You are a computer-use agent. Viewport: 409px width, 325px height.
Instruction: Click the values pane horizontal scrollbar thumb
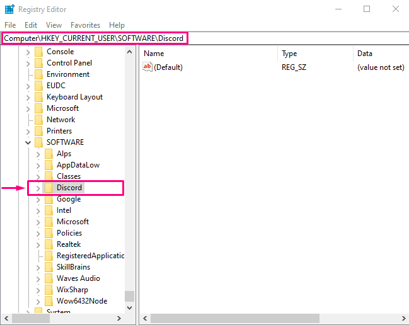tap(235, 318)
